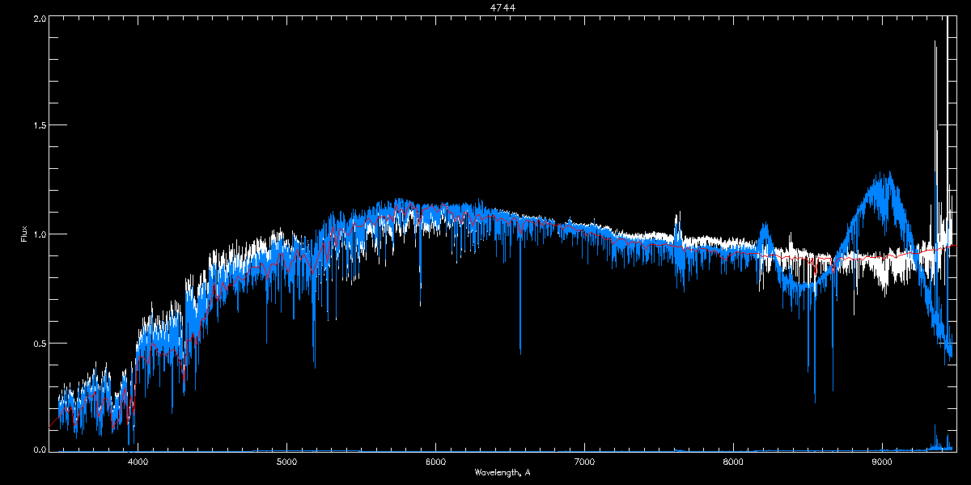
Task: Click the x-axis tick label "5000"
Action: (x=286, y=462)
